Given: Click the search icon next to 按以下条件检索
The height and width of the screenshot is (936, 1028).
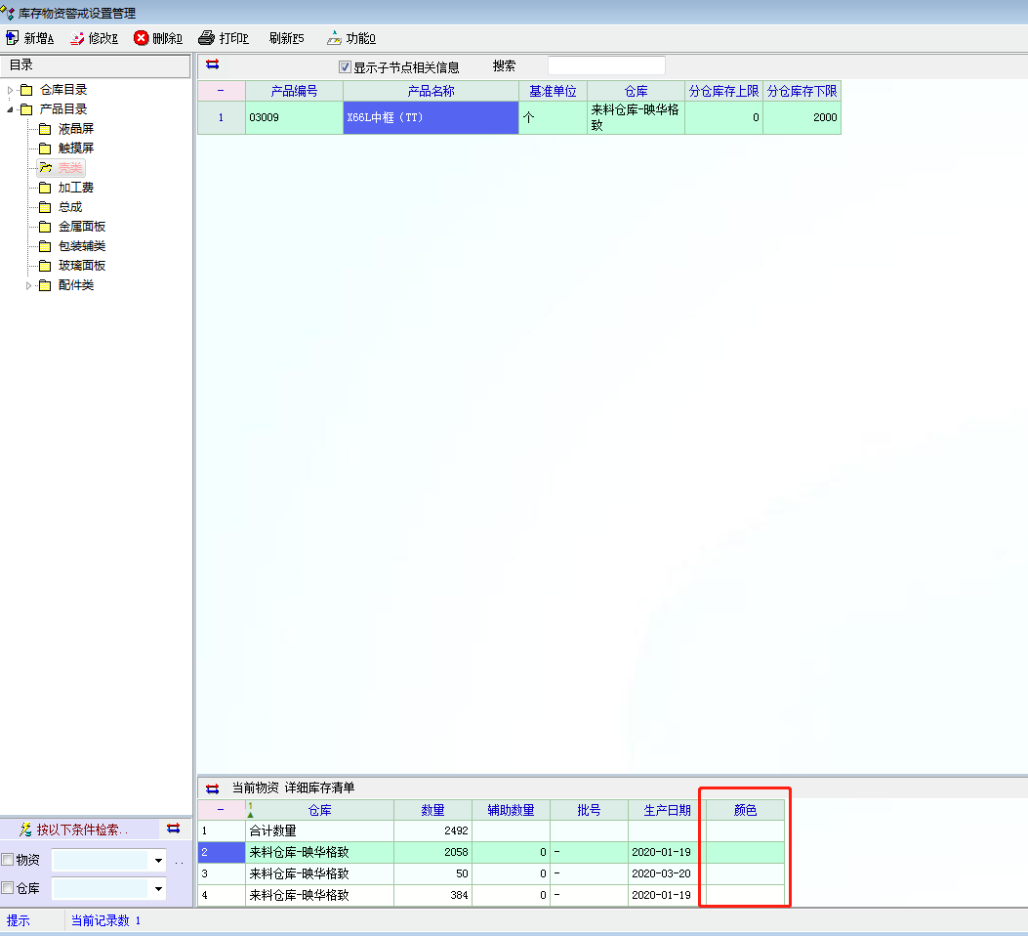Looking at the screenshot, I should click(25, 829).
